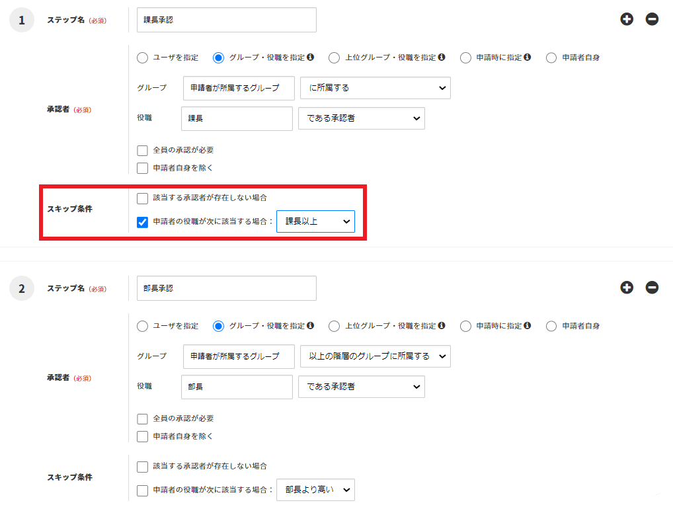Click the minus icon to remove step 1
The height and width of the screenshot is (509, 673).
pos(652,19)
